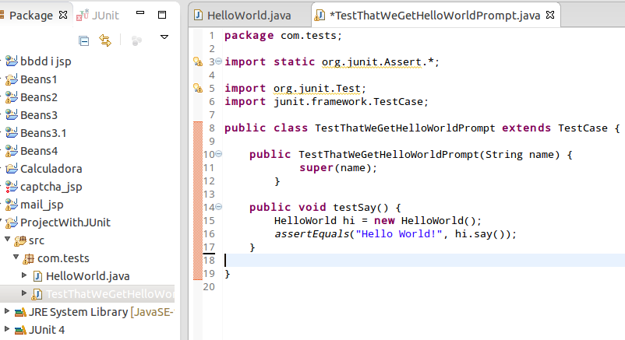Viewport: 625px width, 340px height.
Task: Maximize the Package Explorer panel
Action: click(x=162, y=15)
